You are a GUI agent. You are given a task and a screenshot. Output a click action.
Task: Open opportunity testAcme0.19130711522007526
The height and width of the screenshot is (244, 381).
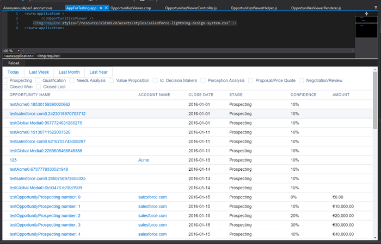click(x=40, y=132)
